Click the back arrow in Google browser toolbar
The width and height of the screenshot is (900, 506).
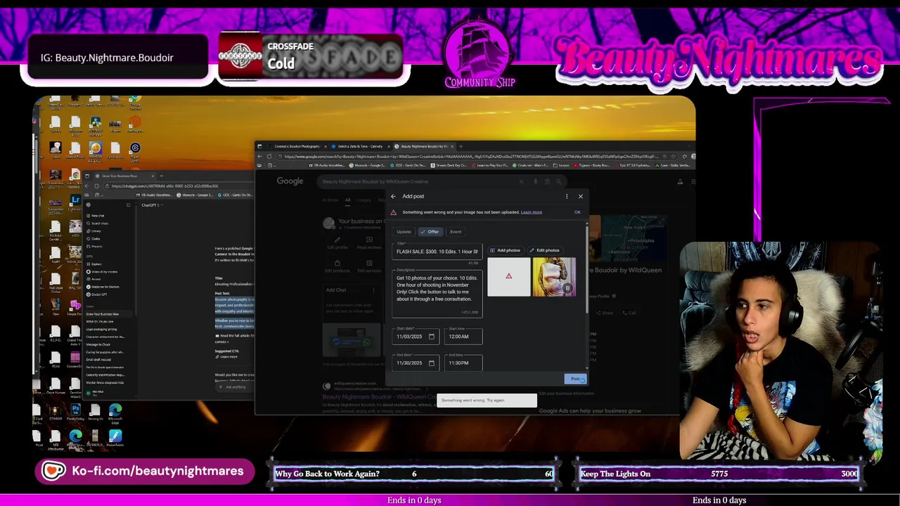(x=259, y=157)
